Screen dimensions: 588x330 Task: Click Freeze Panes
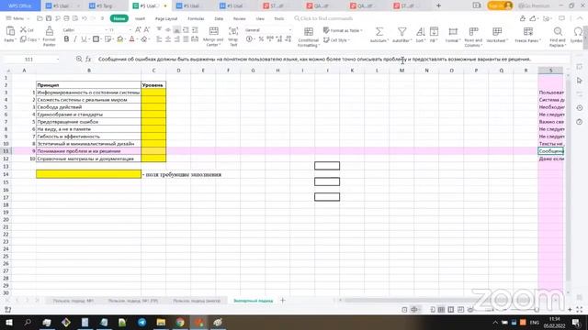[x=528, y=35]
